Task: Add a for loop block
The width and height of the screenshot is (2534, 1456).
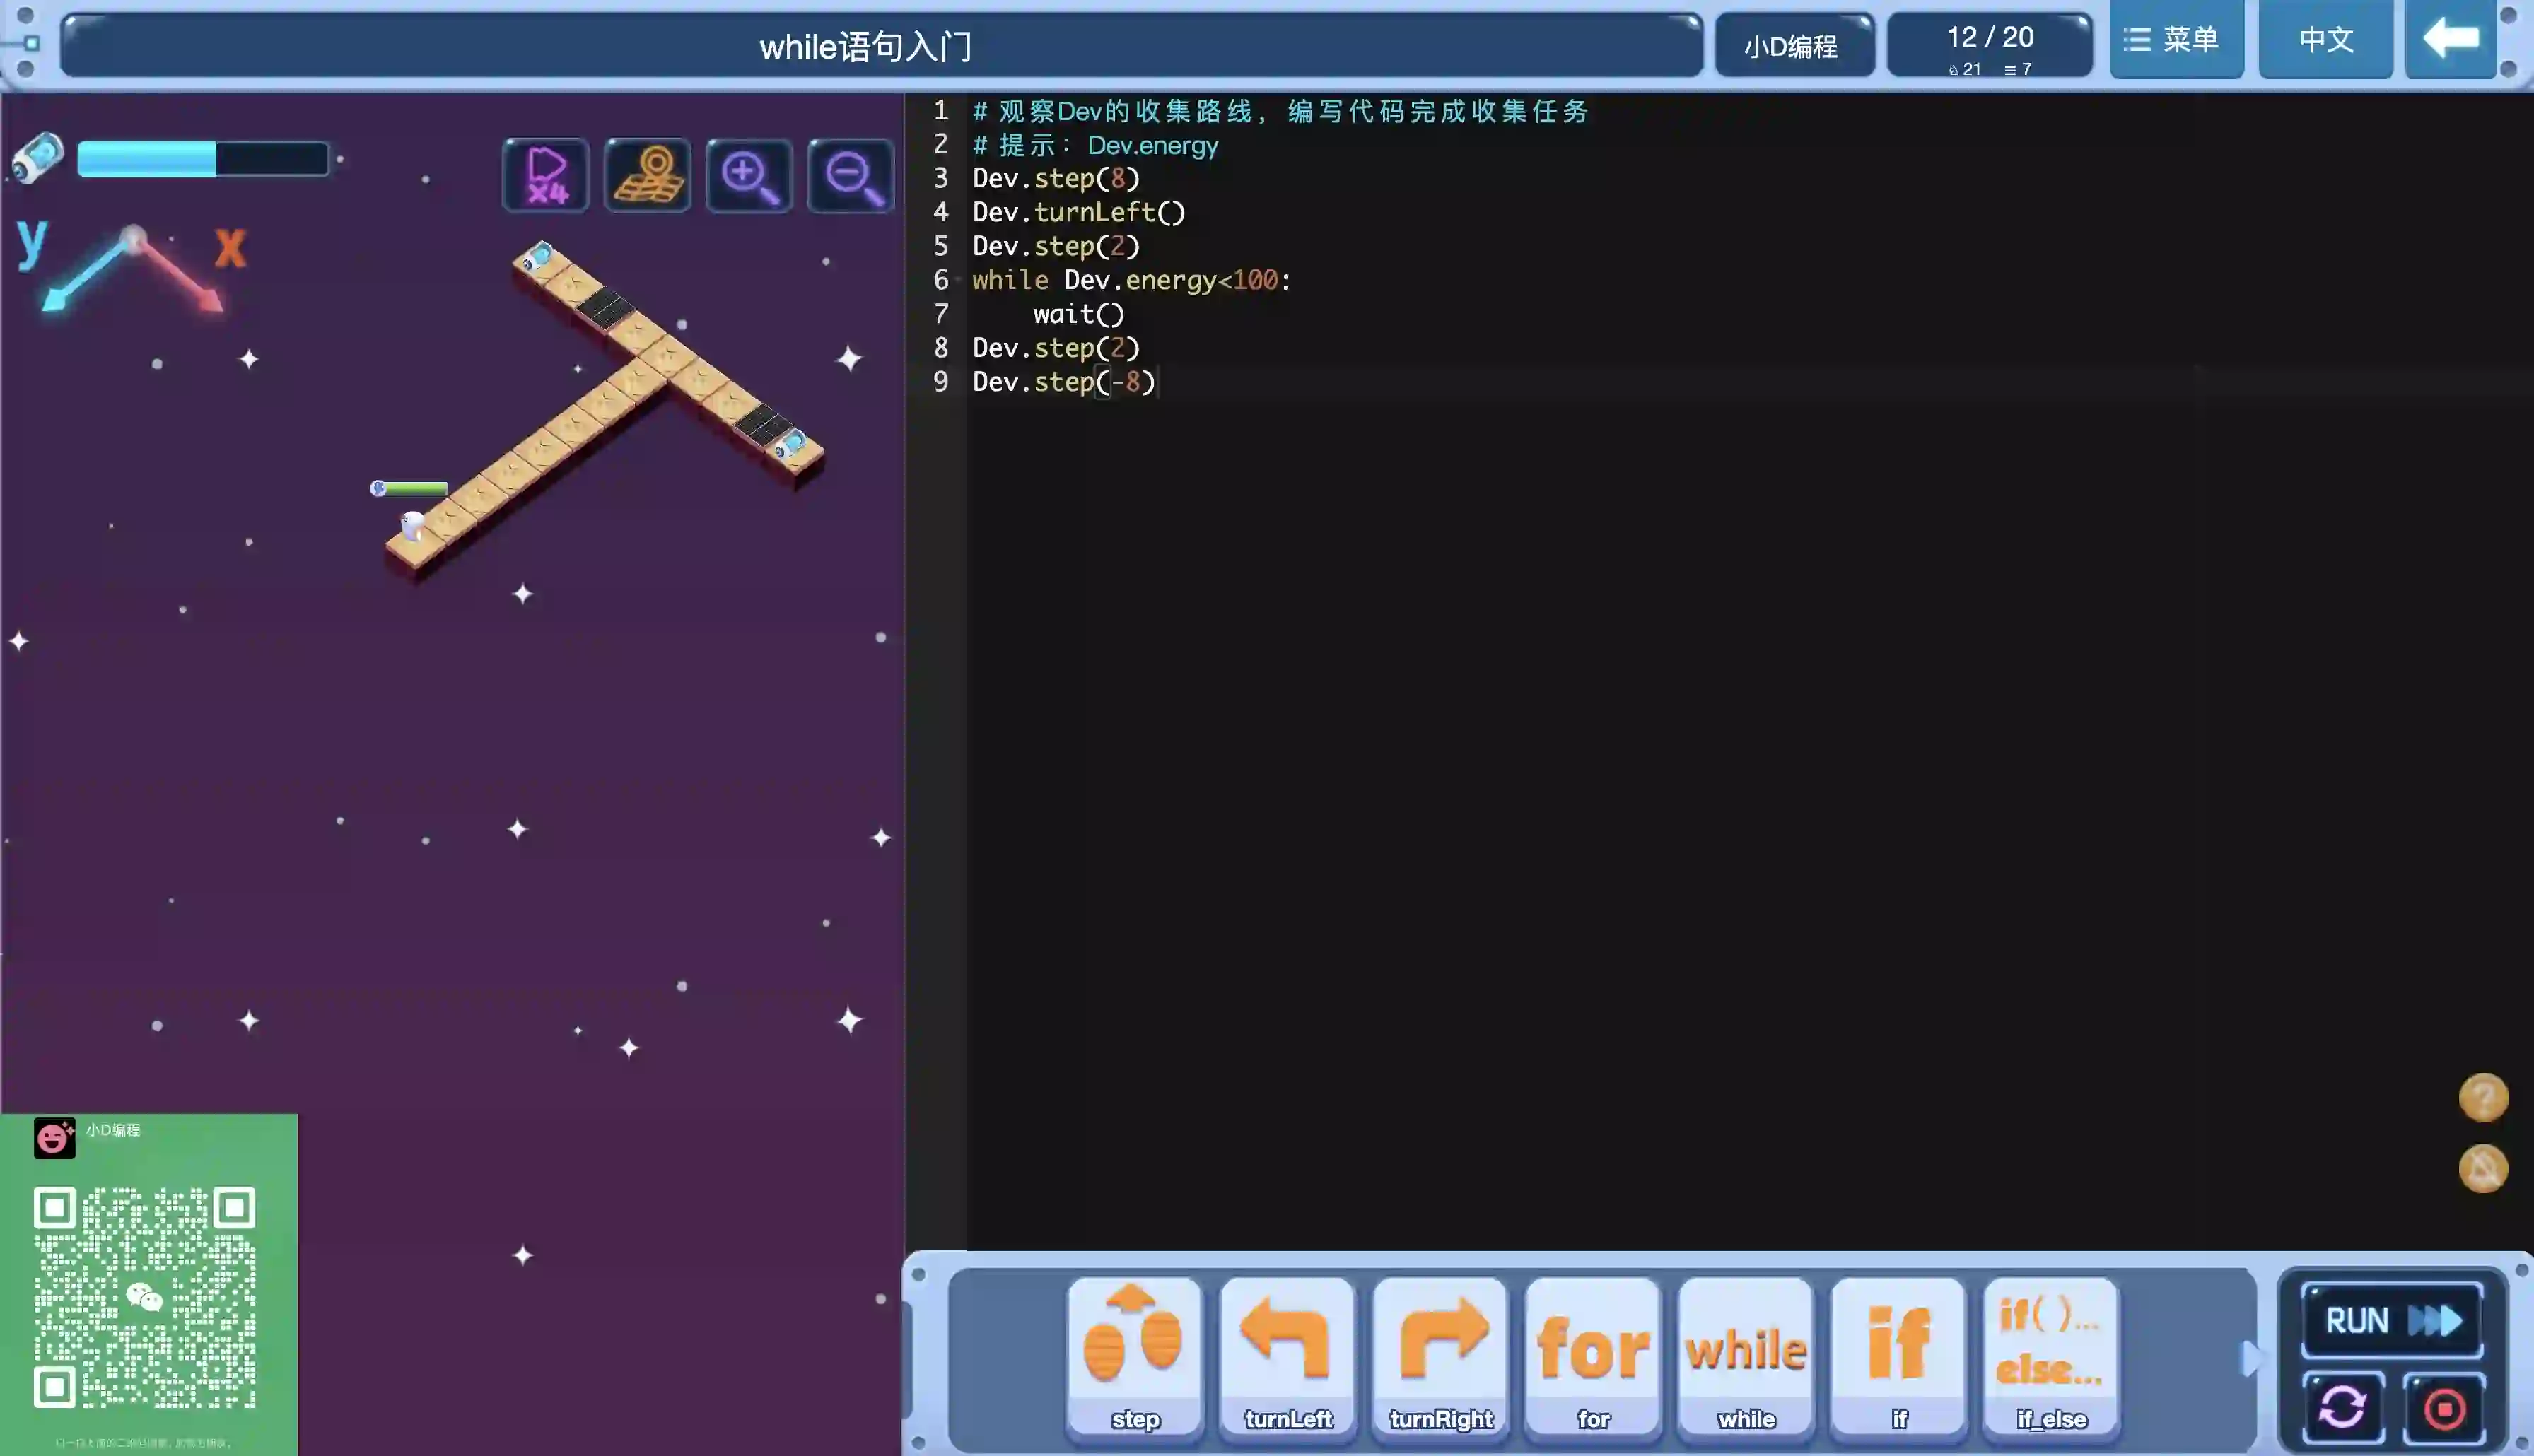Action: pos(1593,1357)
